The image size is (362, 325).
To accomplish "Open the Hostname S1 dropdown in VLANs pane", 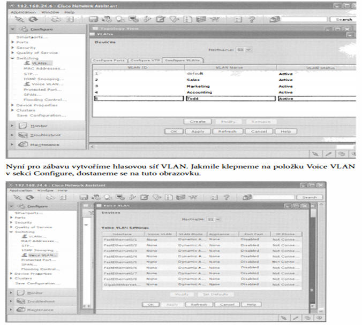I will point(244,50).
